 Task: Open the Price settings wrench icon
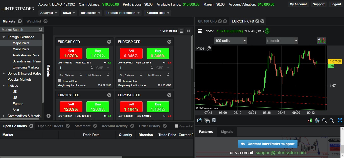click(209, 48)
